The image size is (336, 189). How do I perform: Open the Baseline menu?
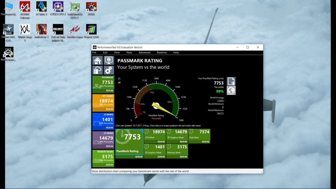click(162, 52)
